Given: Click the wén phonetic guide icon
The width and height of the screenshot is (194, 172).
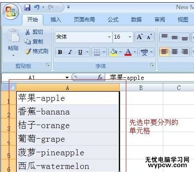Looking at the screenshot, I should 144,52.
